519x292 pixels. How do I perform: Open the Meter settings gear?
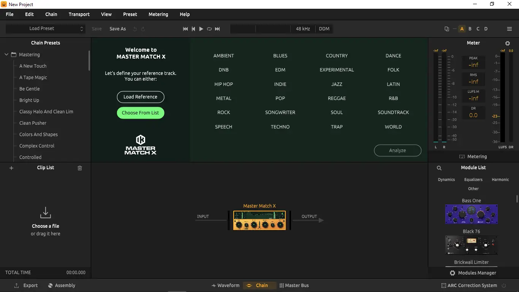pos(508,43)
